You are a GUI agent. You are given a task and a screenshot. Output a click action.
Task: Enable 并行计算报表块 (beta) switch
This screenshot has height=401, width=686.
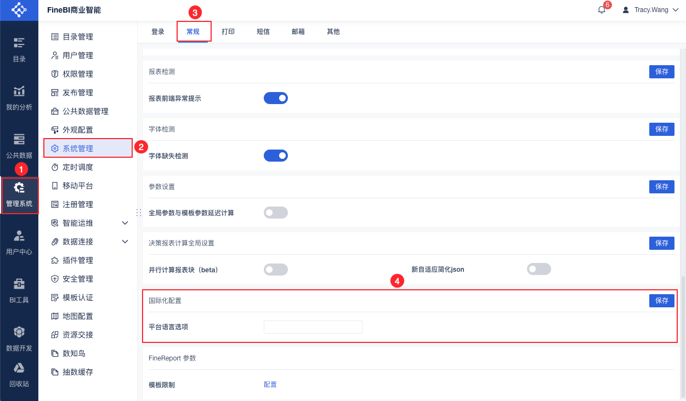coord(276,270)
